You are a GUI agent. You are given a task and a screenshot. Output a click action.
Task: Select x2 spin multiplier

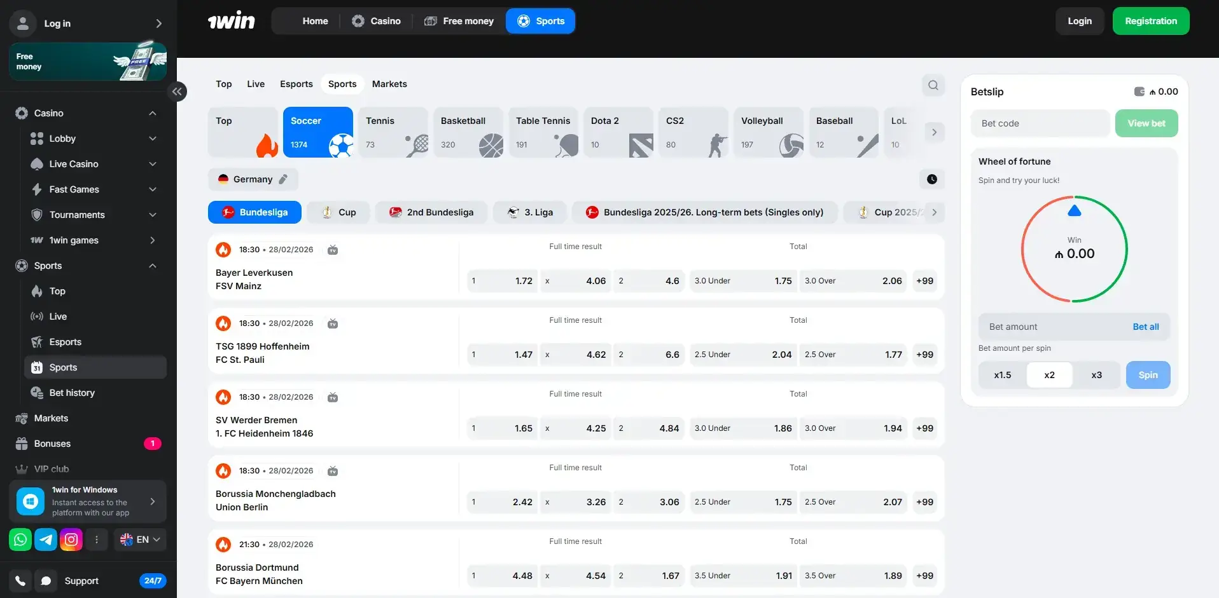click(1049, 375)
